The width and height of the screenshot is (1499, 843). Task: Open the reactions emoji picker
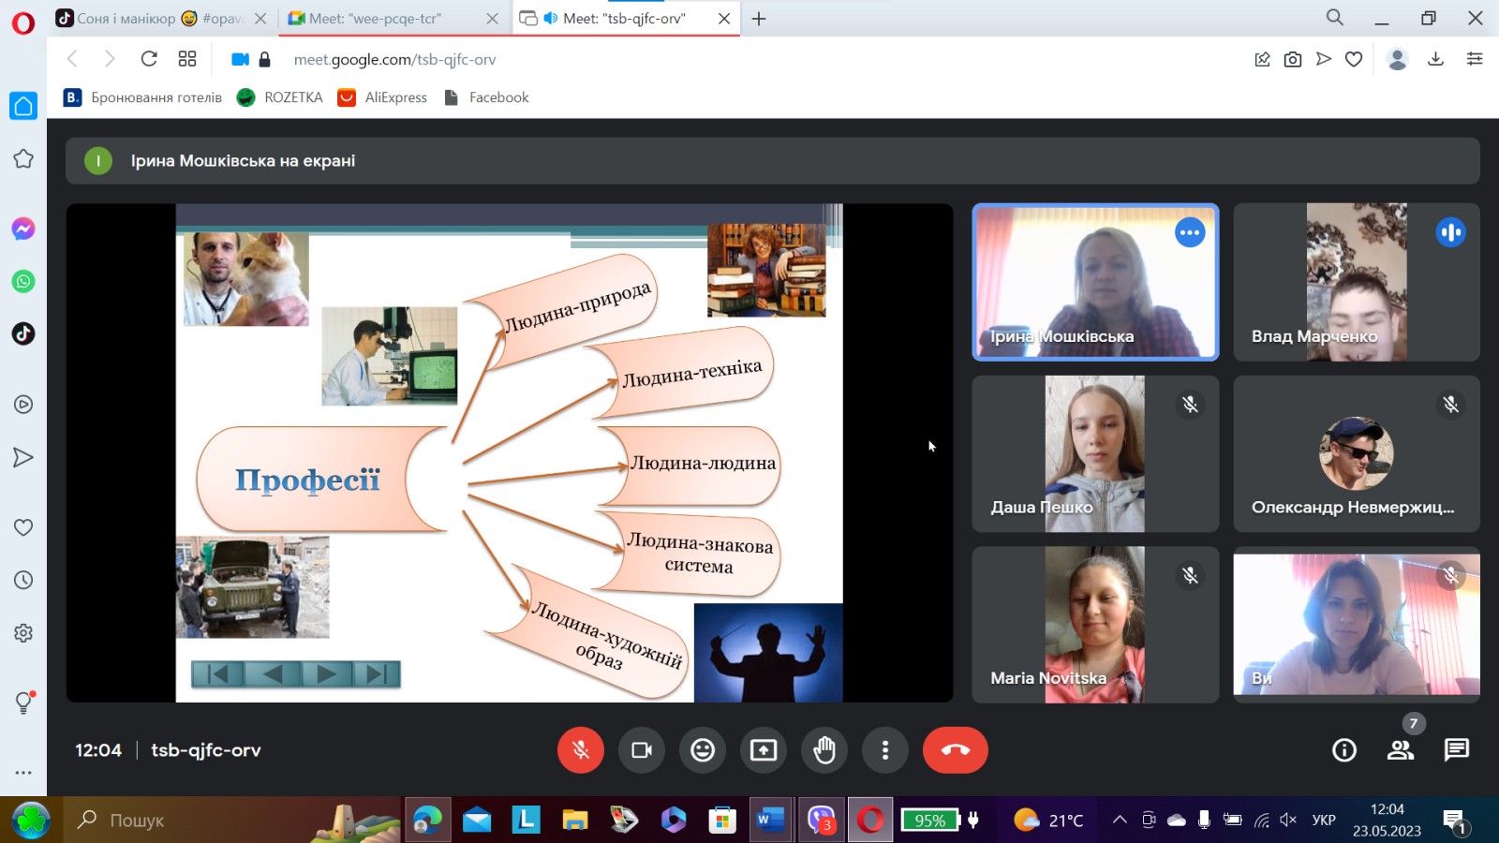(703, 750)
